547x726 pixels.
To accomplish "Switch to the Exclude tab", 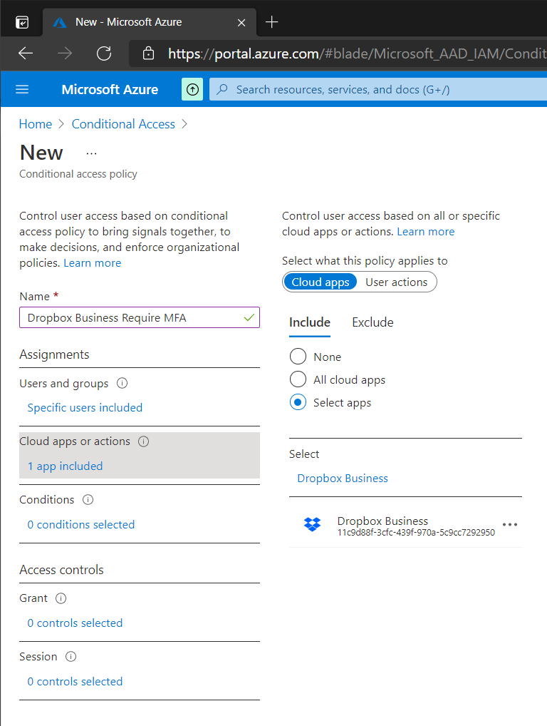I will pos(373,322).
